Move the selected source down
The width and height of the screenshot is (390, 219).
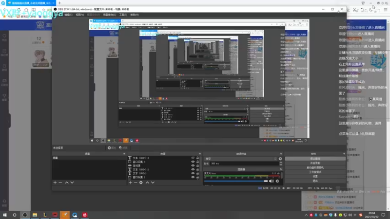[x=153, y=182]
